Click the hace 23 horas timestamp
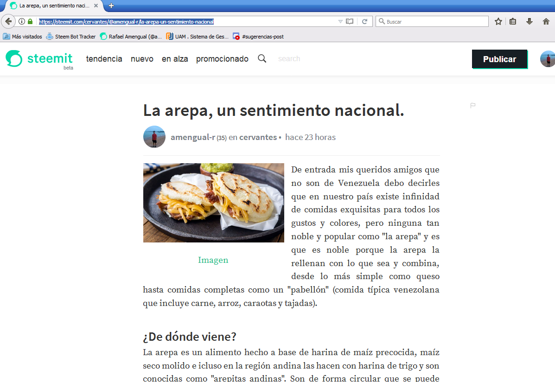The image size is (555, 382). (x=310, y=137)
